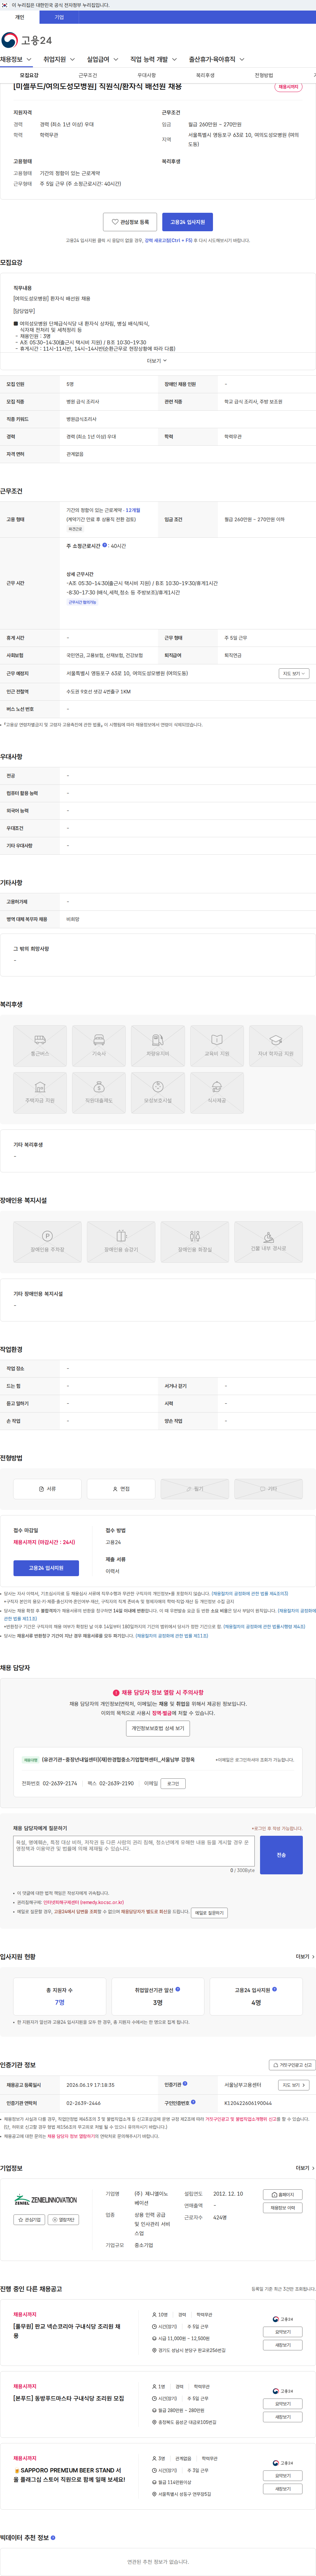This screenshot has width=316, height=2576.
Task: Open the 동방푸드마스타 구내식당 조리원 listing
Action: tap(69, 2398)
